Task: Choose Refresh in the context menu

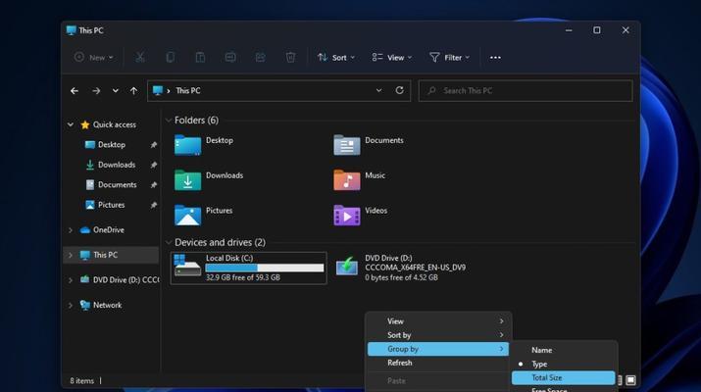Action: pos(438,363)
